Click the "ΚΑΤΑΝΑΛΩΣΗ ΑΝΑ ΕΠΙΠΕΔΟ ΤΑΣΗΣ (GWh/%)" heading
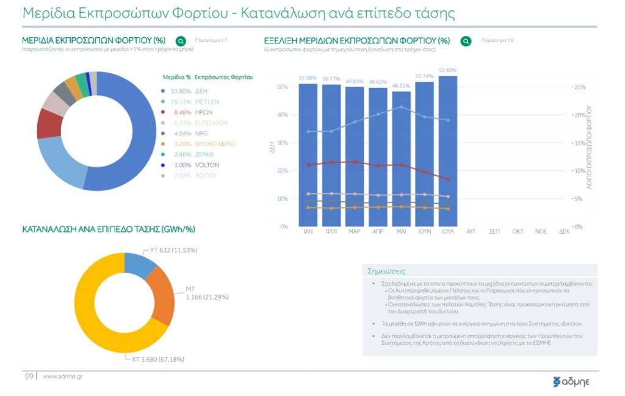Viewport: 625px width, 396px height. (x=109, y=229)
